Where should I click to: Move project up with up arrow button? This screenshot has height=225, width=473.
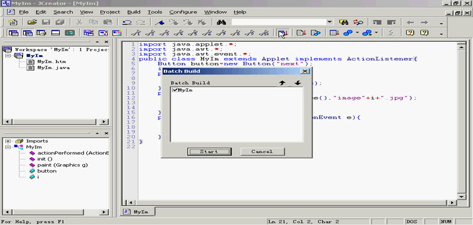282,83
